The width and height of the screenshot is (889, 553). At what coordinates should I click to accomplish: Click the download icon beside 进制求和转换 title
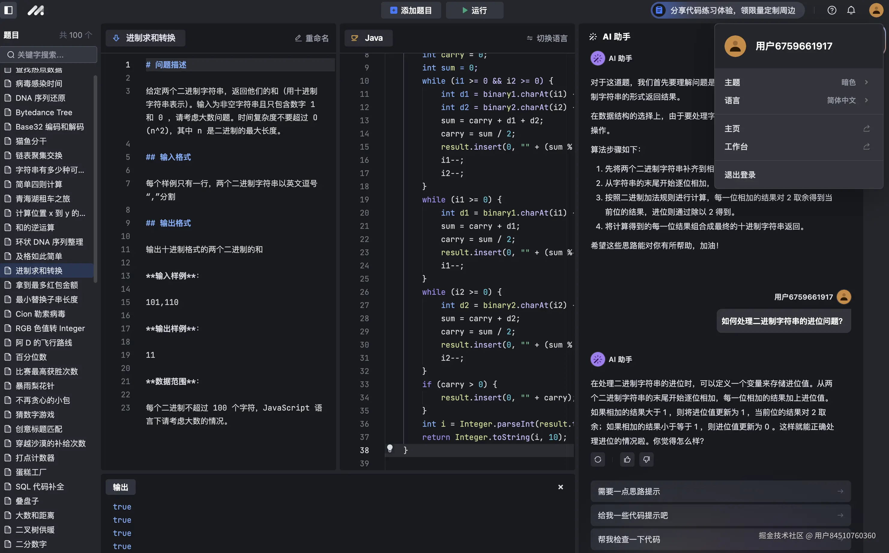[x=116, y=38]
